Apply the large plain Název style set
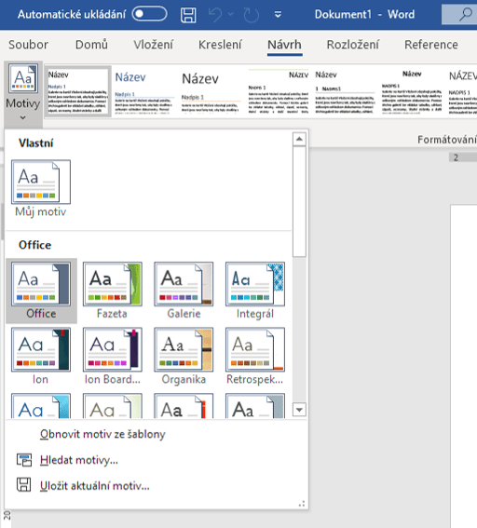Image resolution: width=477 pixels, height=528 pixels. point(211,91)
